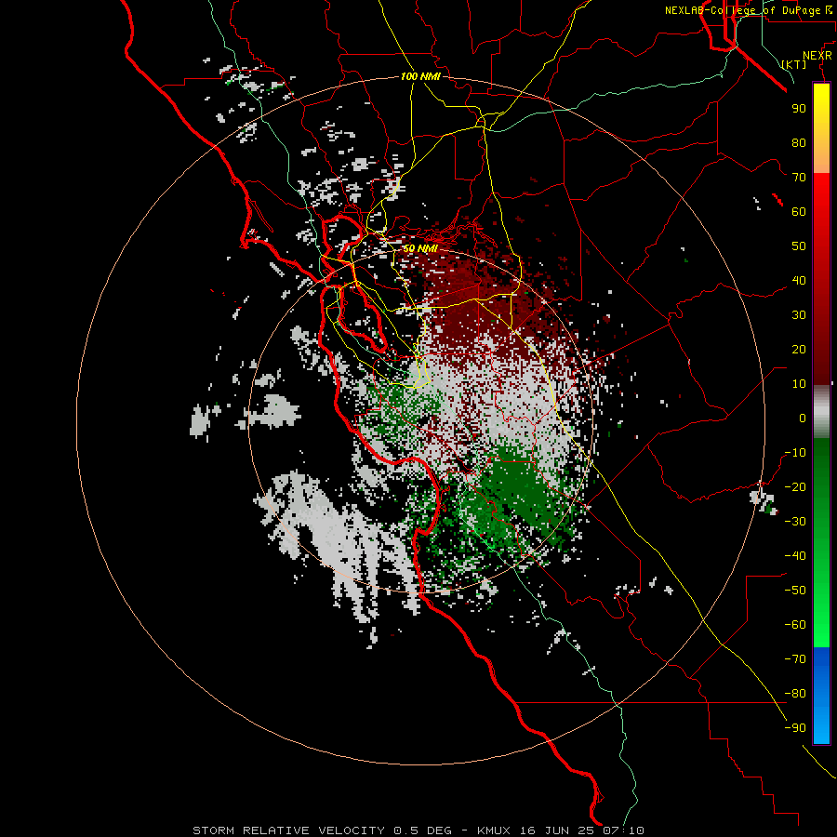Click the 0 scale label
Screen dimensions: 837x837
[x=803, y=418]
